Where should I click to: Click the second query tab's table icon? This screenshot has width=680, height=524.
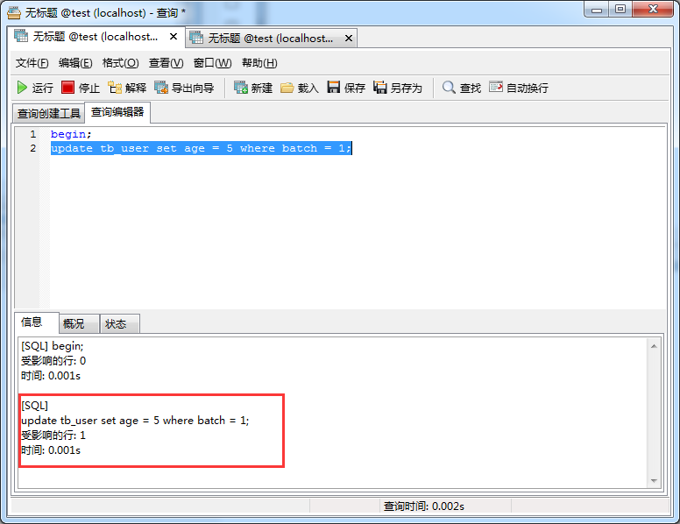click(x=196, y=38)
